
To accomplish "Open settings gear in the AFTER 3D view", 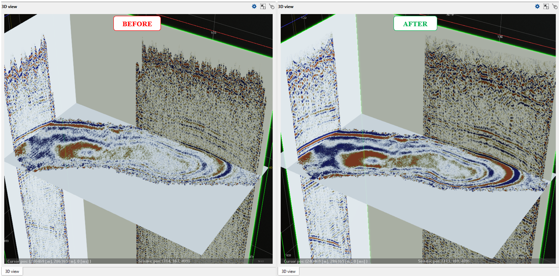I will [537, 6].
